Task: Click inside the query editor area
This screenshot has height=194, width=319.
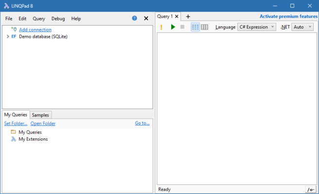Action: click(237, 109)
